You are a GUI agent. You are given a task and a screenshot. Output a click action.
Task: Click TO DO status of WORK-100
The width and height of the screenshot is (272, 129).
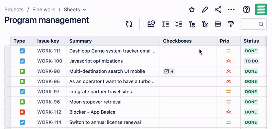coord(251,61)
